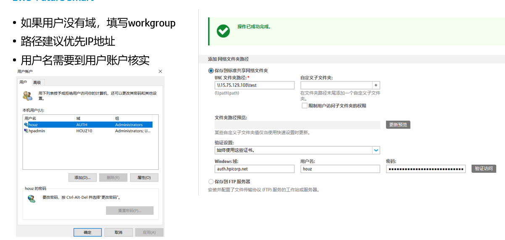
Task: Open the 验证设置 dropdown list
Action: coord(376,150)
